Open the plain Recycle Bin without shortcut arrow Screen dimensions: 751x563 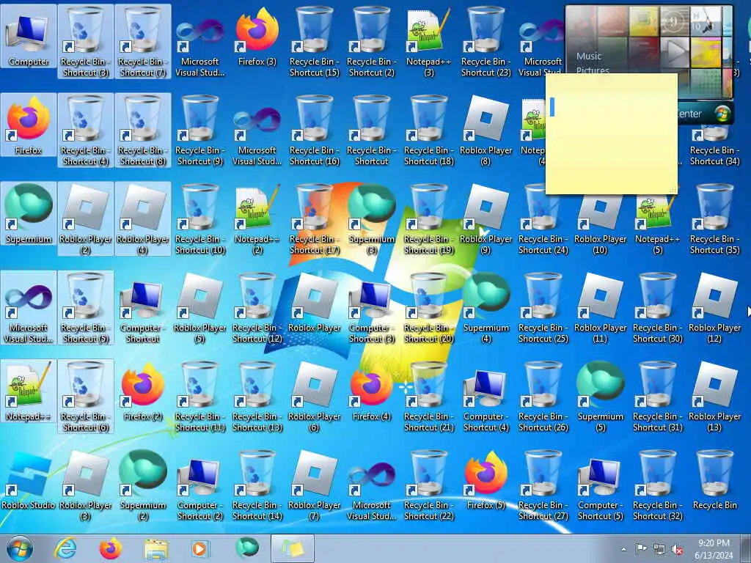[714, 480]
